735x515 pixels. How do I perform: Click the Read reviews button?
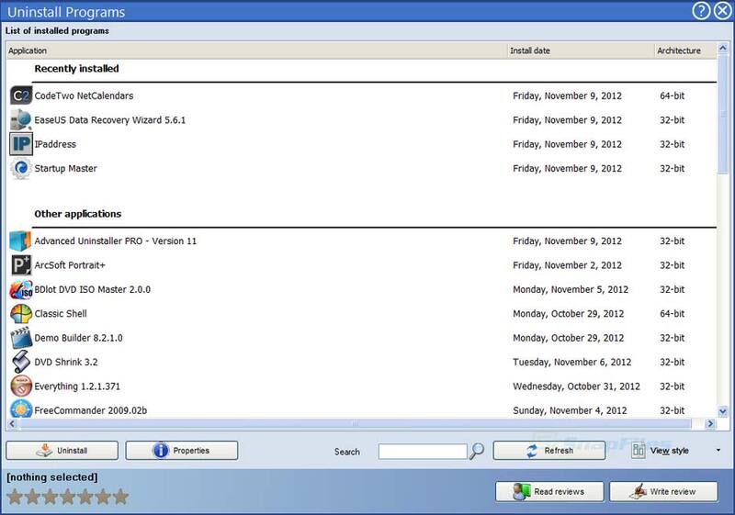click(x=549, y=492)
